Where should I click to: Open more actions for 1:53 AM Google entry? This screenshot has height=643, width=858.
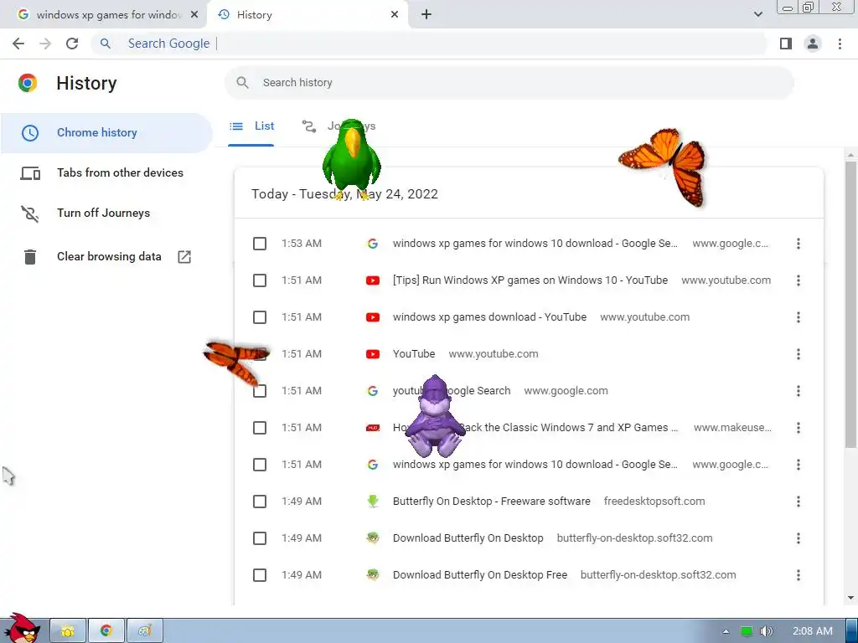pyautogui.click(x=799, y=244)
